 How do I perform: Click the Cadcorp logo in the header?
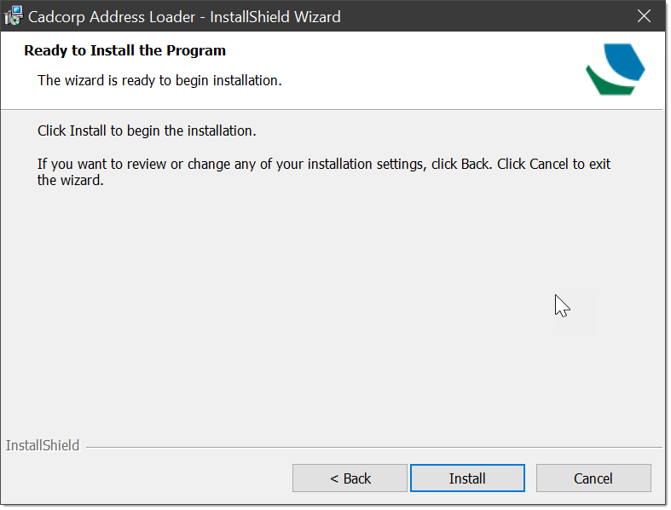pos(616,69)
